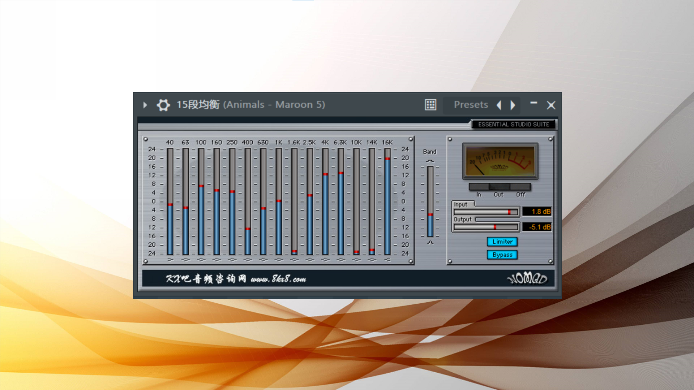Set VU meter switch to Off
The image size is (694, 390).
(520, 187)
